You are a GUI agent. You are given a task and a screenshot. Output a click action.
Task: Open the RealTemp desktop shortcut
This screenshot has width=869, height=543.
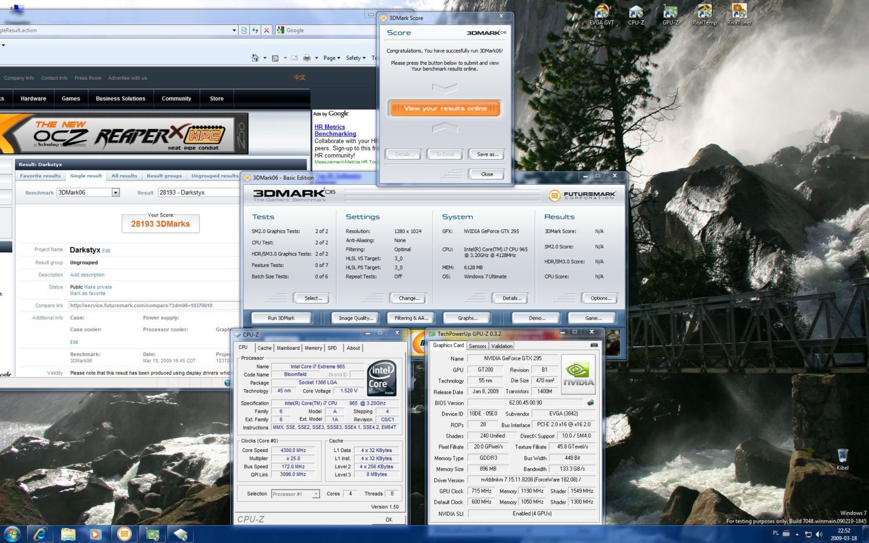pos(704,14)
